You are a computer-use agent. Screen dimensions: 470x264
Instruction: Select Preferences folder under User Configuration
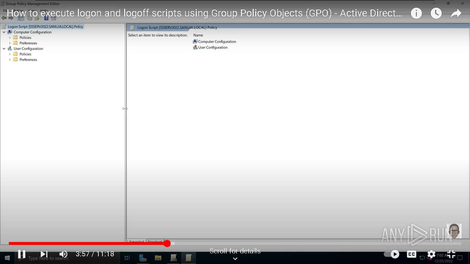[28, 59]
